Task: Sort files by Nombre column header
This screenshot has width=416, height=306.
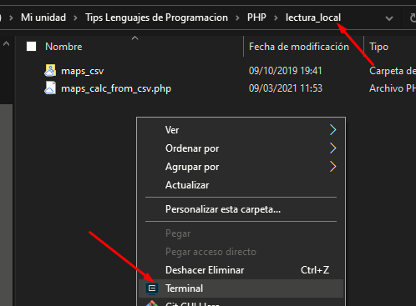Action: pyautogui.click(x=63, y=47)
